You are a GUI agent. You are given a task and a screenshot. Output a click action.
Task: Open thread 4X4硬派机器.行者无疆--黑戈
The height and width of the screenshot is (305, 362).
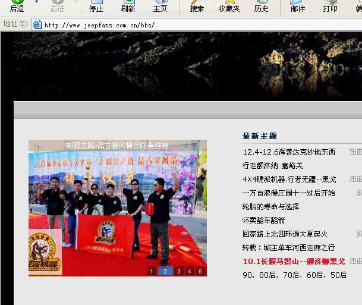[289, 180]
